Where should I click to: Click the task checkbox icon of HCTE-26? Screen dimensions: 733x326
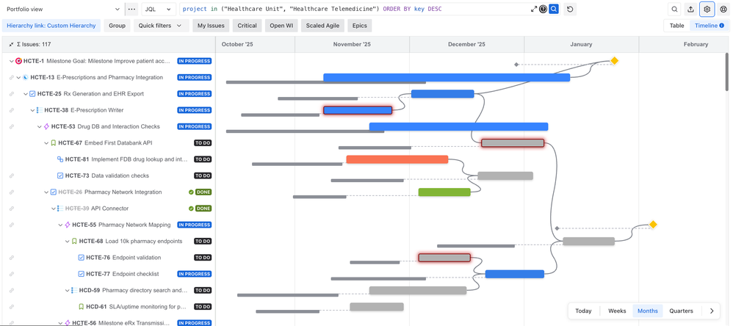click(x=54, y=192)
